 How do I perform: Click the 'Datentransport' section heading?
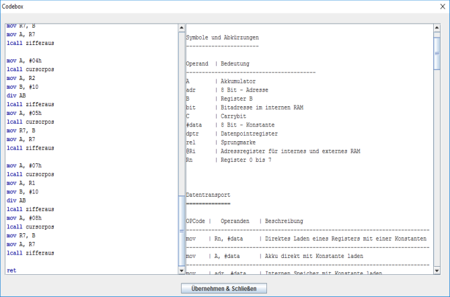(x=209, y=195)
